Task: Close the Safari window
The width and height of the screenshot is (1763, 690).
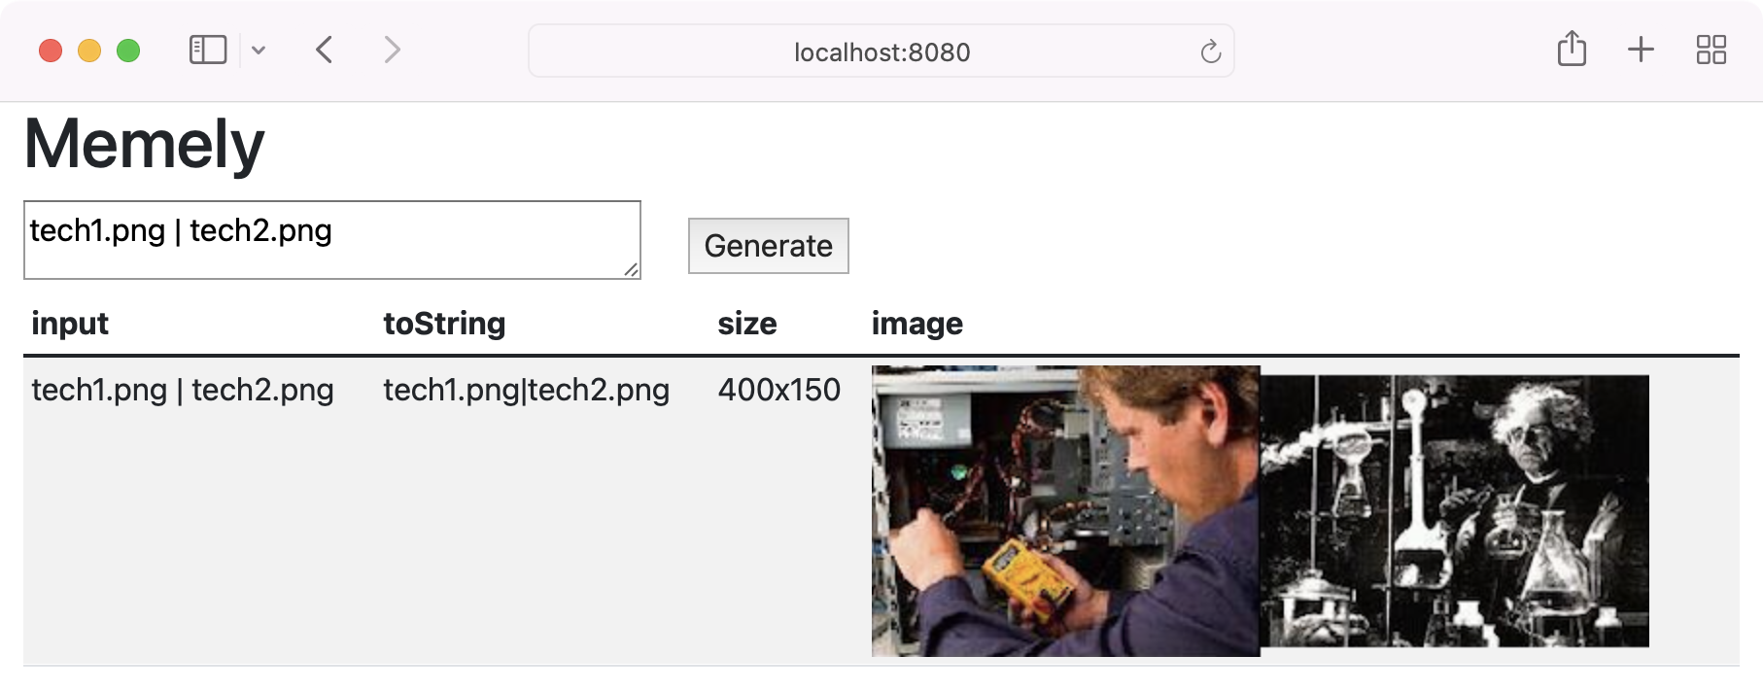Action: (51, 51)
